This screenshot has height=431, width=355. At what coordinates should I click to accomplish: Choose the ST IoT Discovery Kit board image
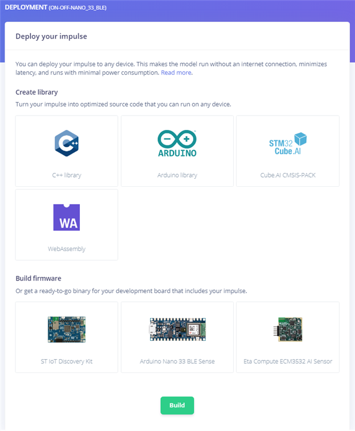coord(67,329)
